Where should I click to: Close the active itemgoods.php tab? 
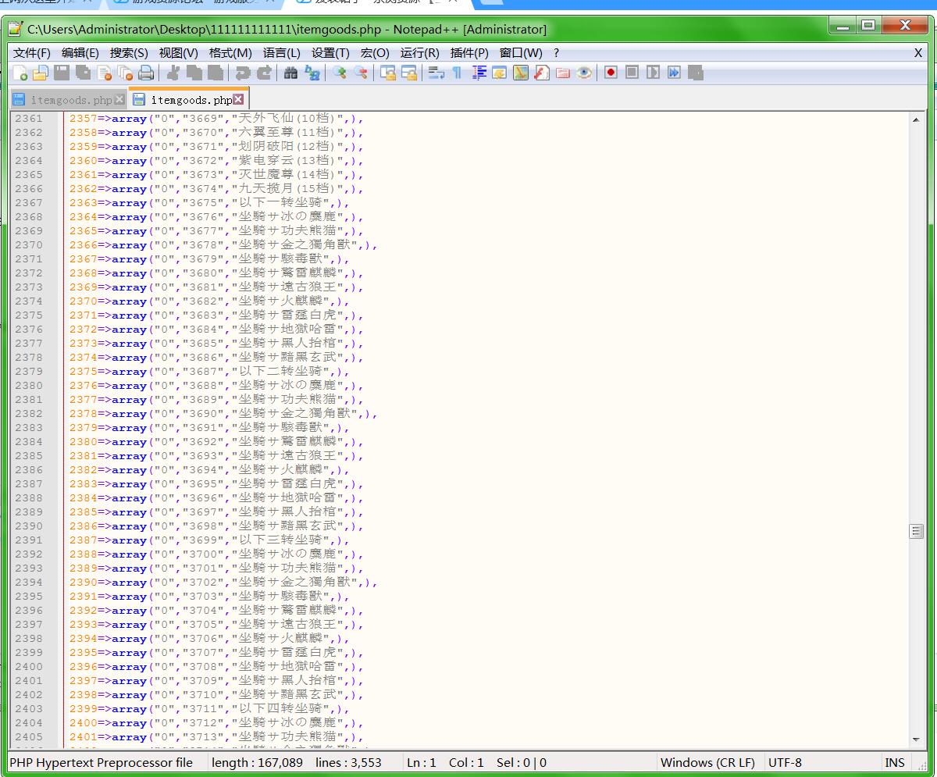[x=239, y=99]
